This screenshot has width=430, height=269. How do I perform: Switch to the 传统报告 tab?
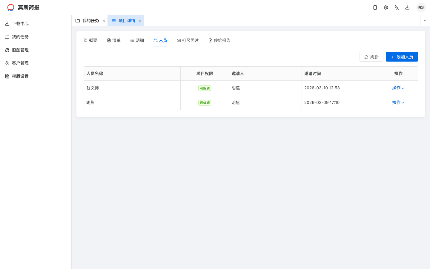219,40
